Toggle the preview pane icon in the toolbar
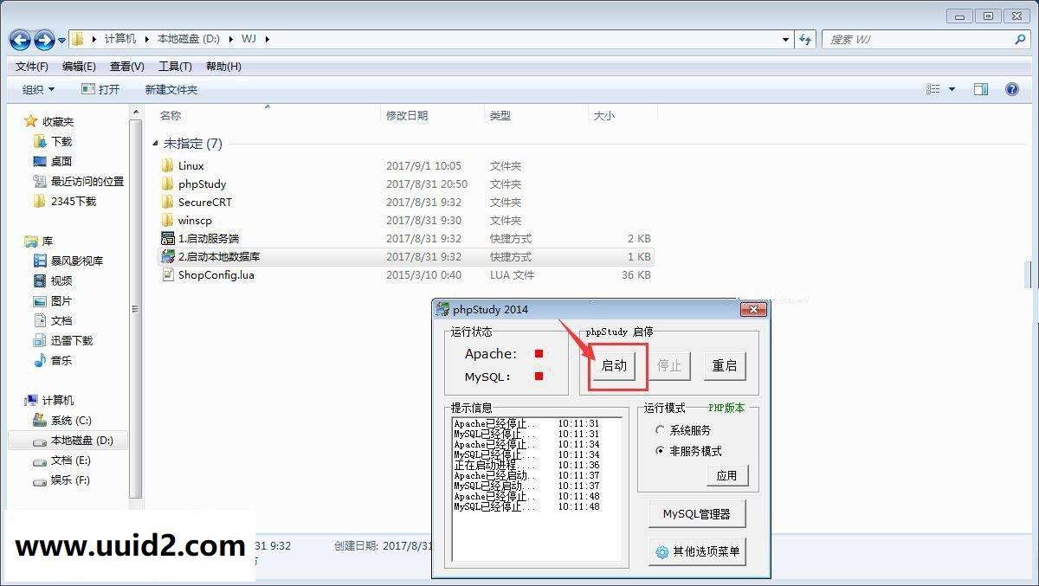Screen dimensions: 1039x586 pyautogui.click(x=981, y=88)
